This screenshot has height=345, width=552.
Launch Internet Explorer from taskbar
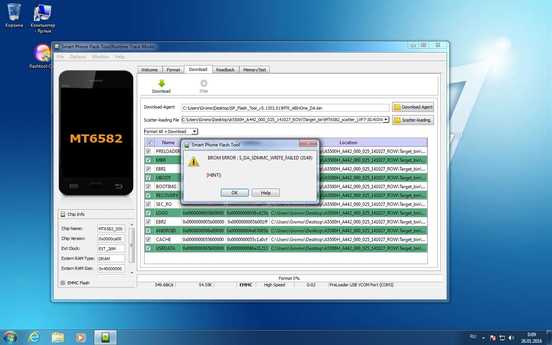pos(34,337)
